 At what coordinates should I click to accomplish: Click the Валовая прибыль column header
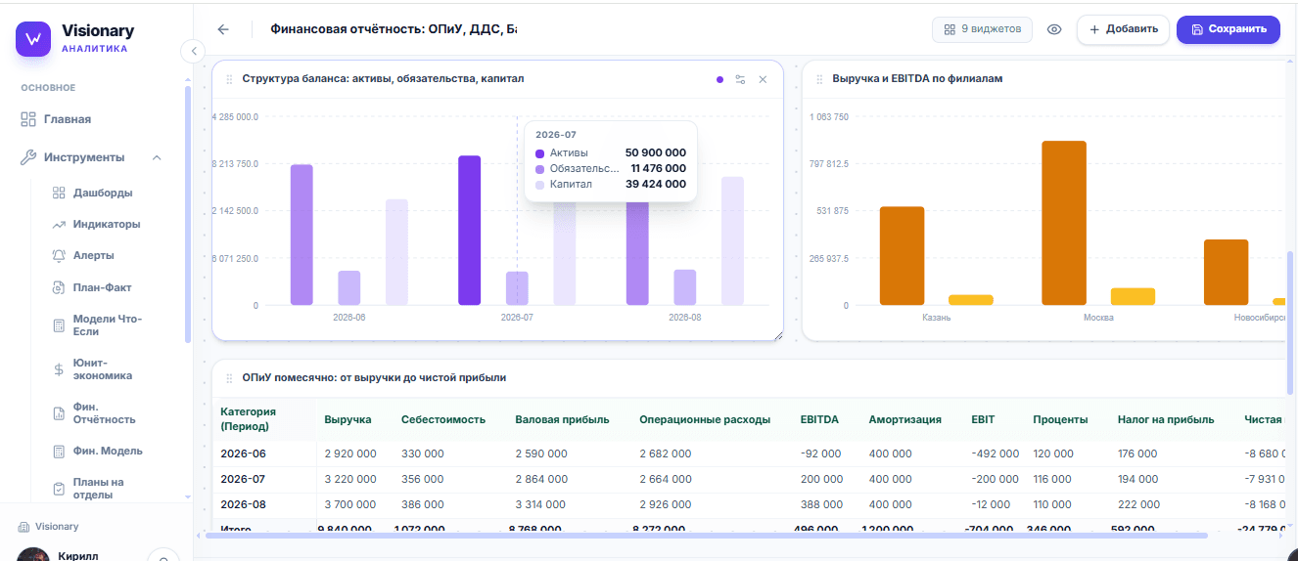562,419
